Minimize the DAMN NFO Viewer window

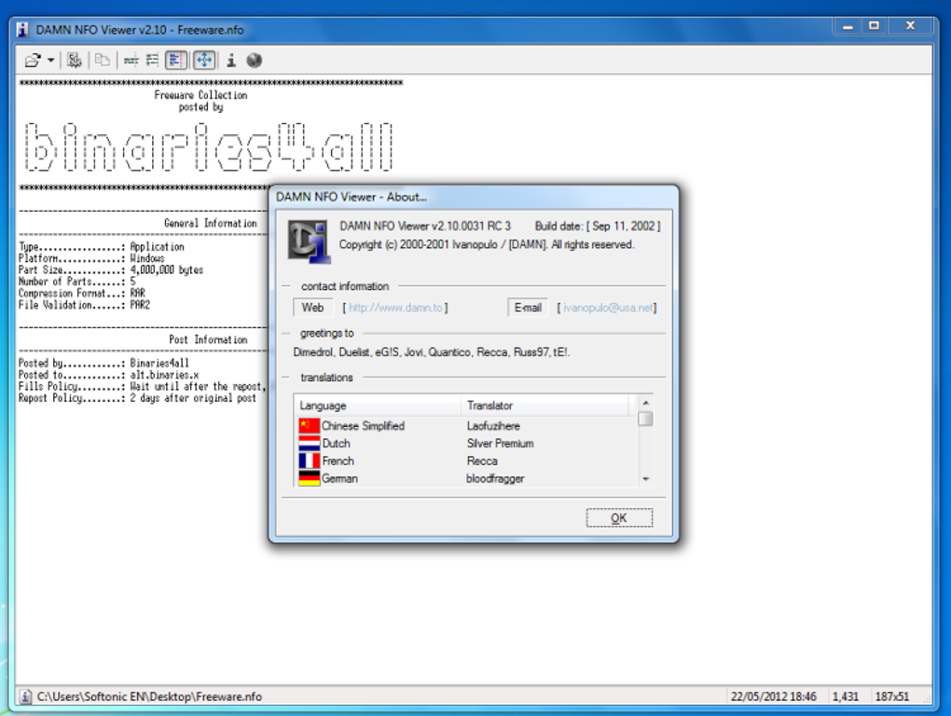pyautogui.click(x=848, y=26)
